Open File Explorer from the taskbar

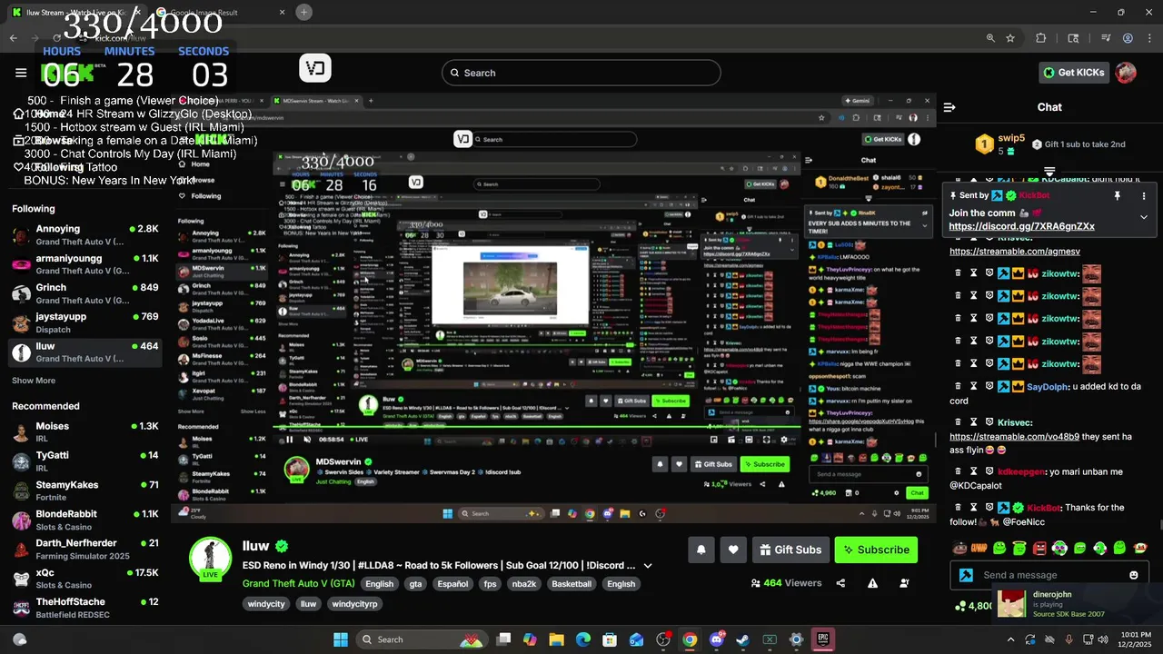point(556,639)
